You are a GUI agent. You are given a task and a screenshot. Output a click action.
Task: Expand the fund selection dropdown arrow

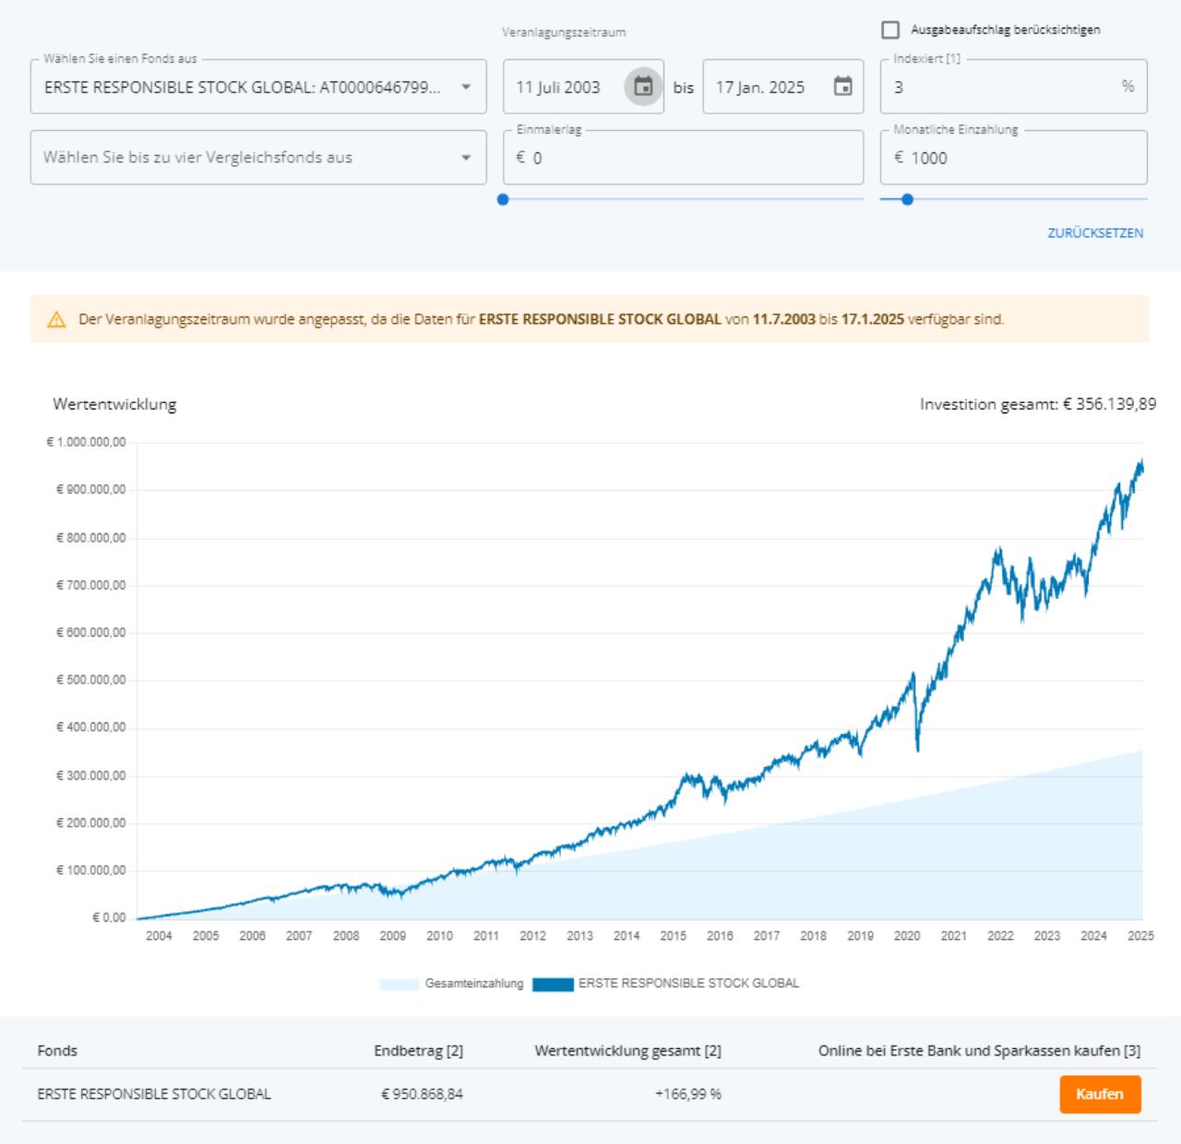pos(466,87)
